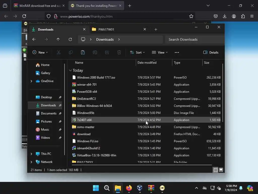The height and width of the screenshot is (194, 258).
Task: Switch to details list view icon
Action: (x=216, y=170)
